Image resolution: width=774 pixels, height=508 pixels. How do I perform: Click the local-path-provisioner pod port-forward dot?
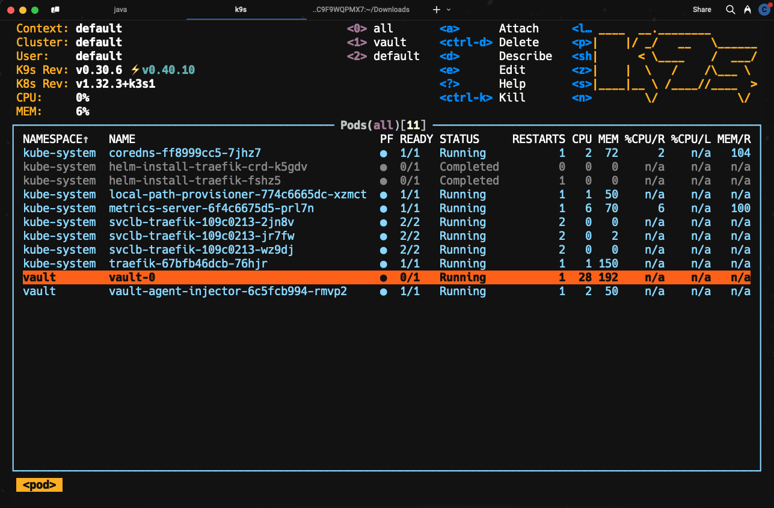383,195
